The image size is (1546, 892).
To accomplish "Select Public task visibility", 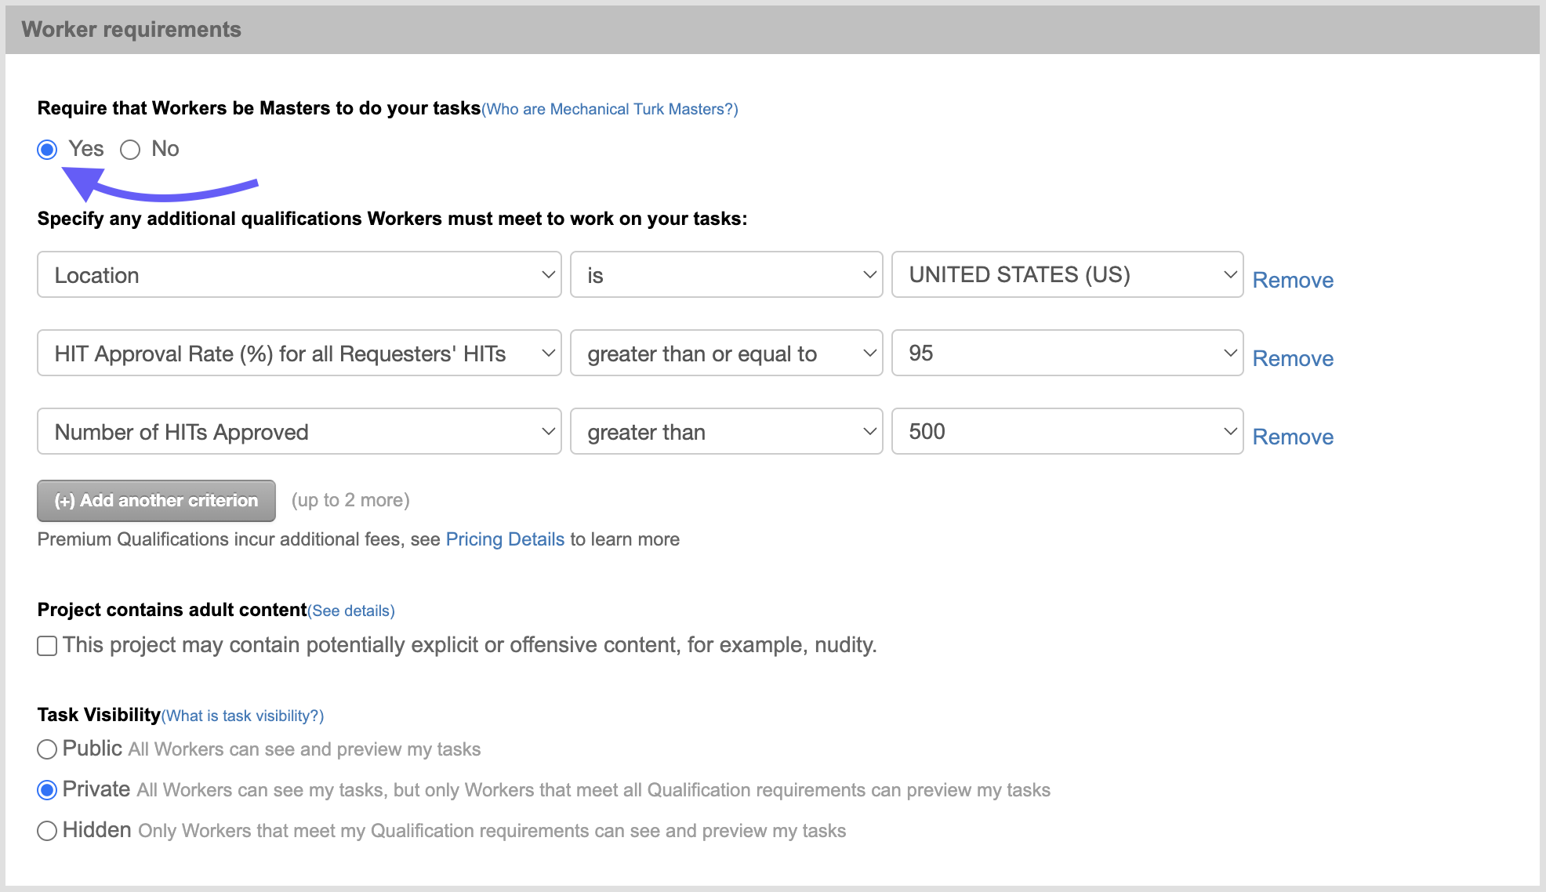I will (x=47, y=749).
